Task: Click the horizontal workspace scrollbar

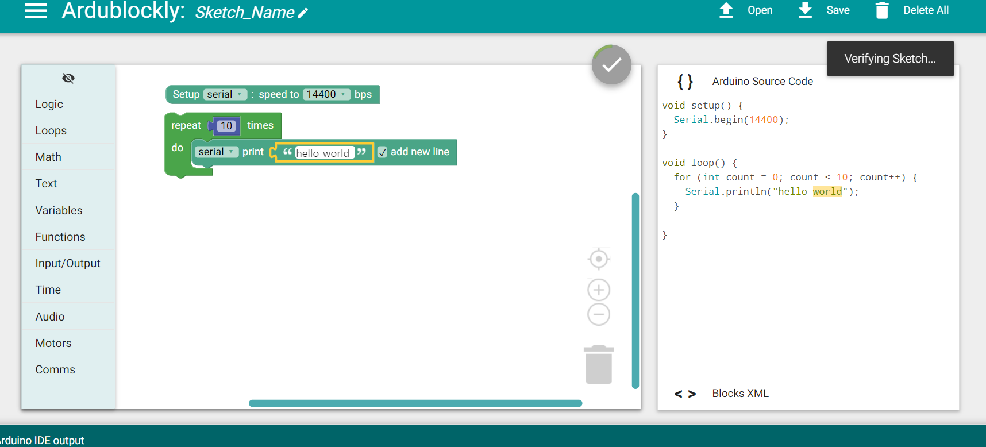Action: 415,403
